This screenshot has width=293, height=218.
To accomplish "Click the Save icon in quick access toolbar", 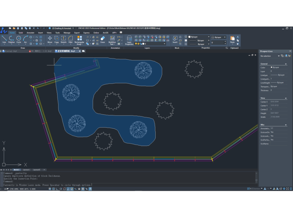I will click(x=18, y=28).
